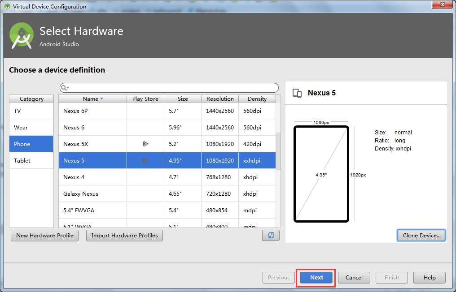The image size is (456, 292).
Task: Sort by the Resolution column header
Action: (220, 99)
